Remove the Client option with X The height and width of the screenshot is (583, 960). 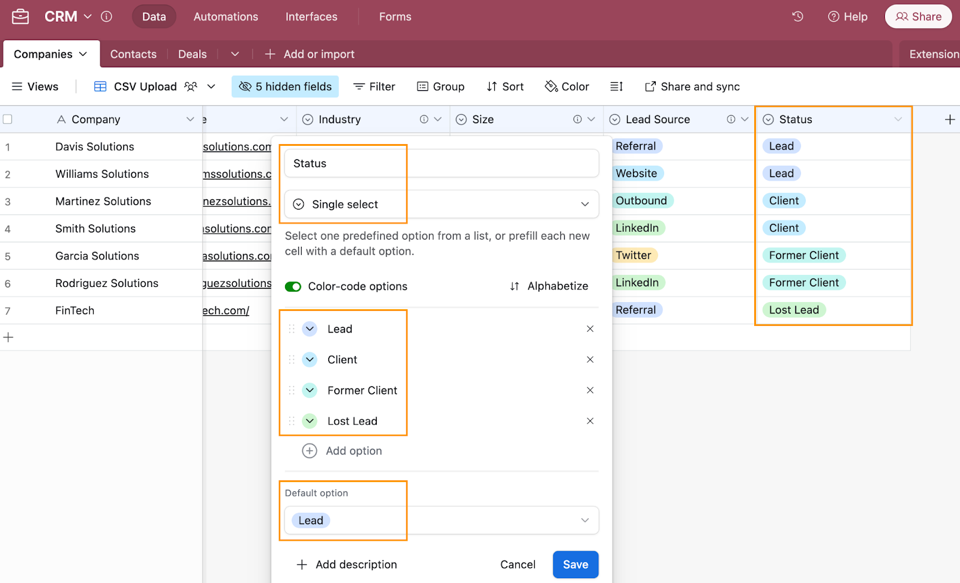click(x=590, y=360)
